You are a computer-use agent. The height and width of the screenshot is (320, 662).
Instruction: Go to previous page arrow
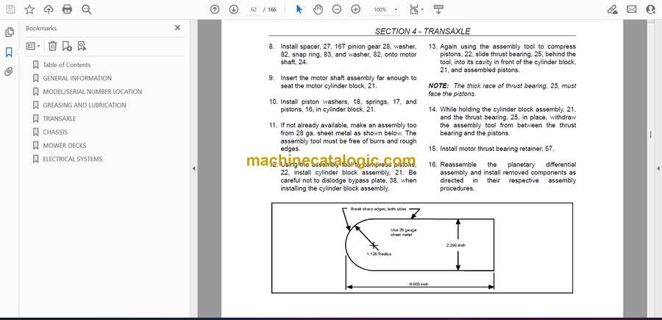[215, 10]
